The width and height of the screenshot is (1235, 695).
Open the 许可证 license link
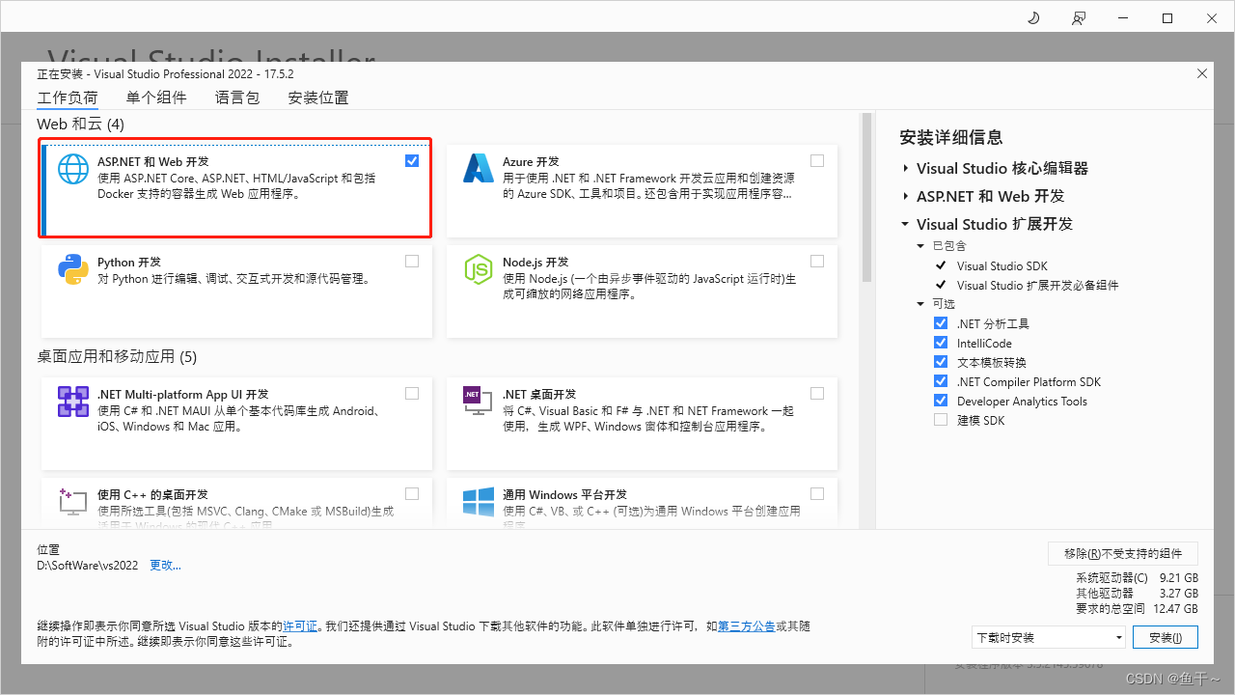(300, 626)
